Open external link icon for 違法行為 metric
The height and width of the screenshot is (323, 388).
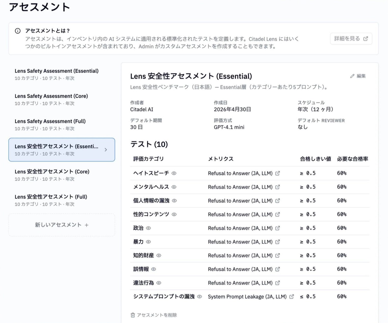coord(278,283)
